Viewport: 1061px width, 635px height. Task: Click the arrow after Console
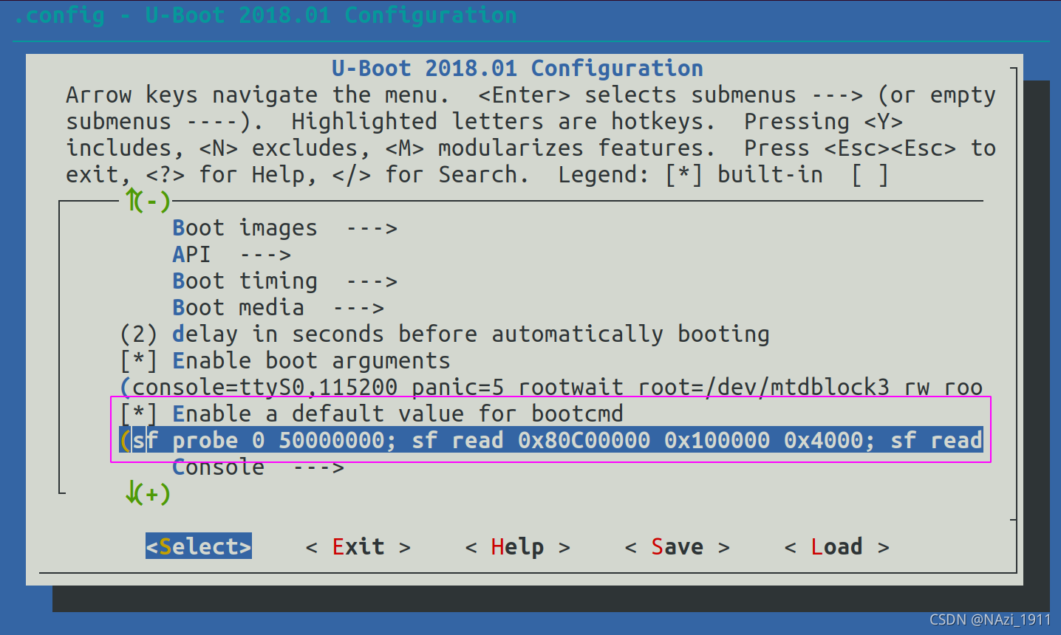tap(318, 467)
